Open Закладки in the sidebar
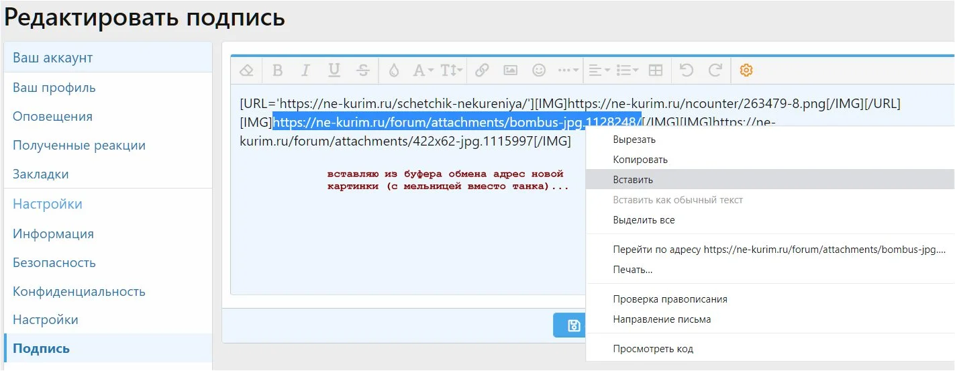 [108, 174]
